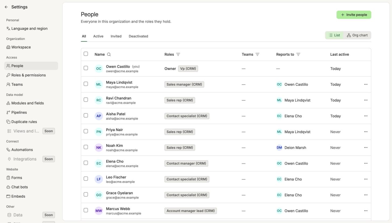The image size is (392, 223).
Task: Click the MW avatar of Marcus Webb
Action: point(99,211)
